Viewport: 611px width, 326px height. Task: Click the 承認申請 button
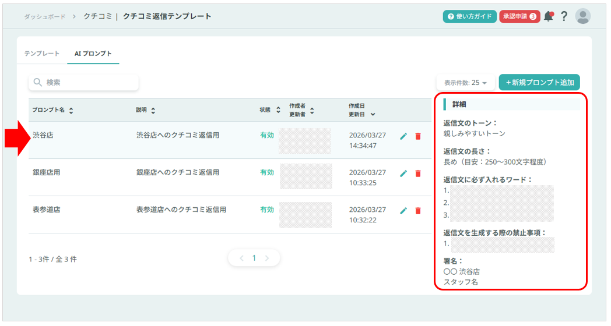[518, 16]
